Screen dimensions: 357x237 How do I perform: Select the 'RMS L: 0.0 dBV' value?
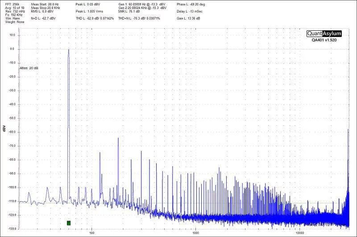[x=42, y=12]
